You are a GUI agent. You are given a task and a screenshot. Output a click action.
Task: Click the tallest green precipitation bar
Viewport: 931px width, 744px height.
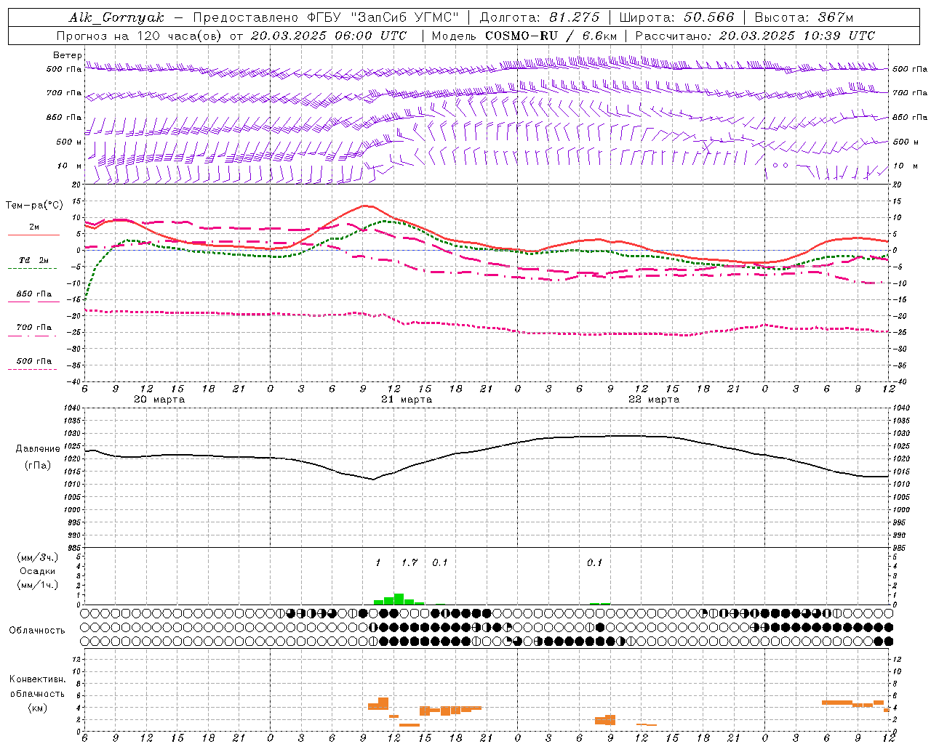point(399,599)
